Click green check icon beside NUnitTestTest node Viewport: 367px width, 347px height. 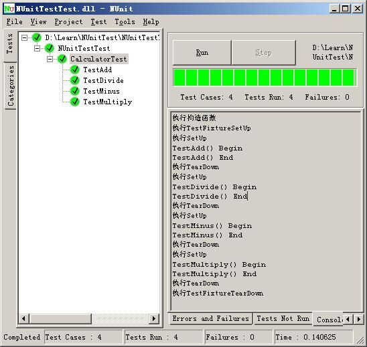(49, 48)
